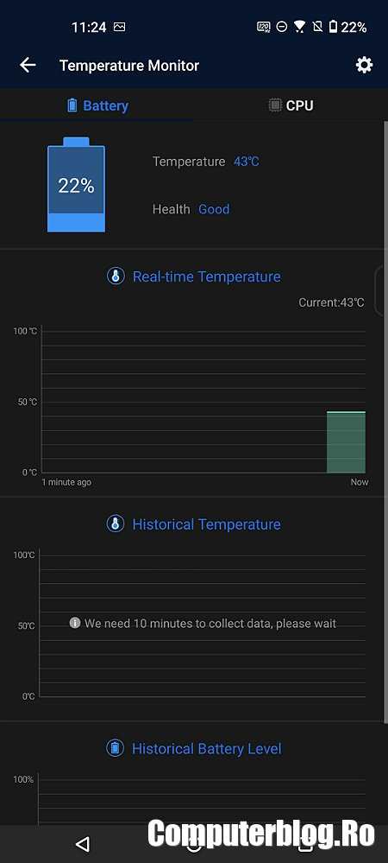Tap green temperature bar in real-time chart
Viewport: 388px width, 863px height.
[x=346, y=442]
